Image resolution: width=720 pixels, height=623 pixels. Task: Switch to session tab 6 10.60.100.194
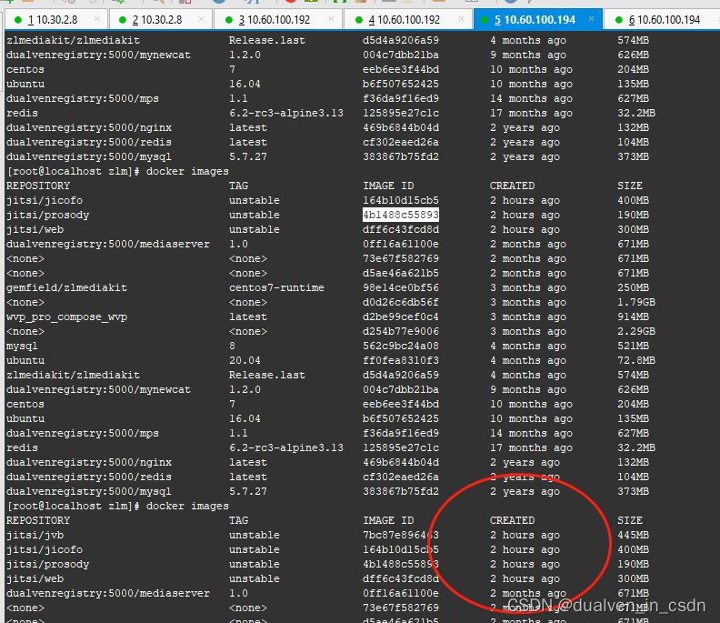664,20
